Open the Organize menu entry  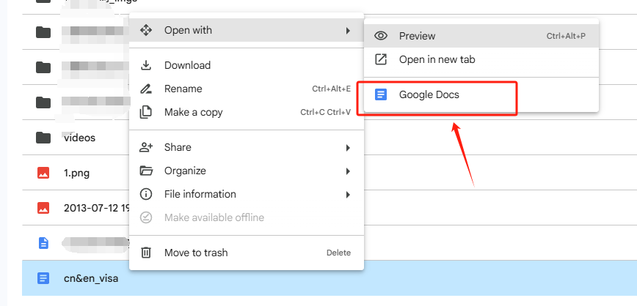point(246,171)
